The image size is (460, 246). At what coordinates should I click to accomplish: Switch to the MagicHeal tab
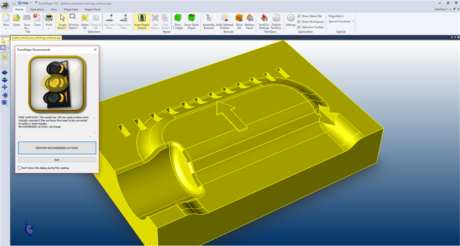click(x=71, y=9)
